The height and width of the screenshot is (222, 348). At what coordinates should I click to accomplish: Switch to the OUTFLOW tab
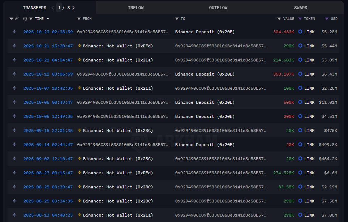(x=218, y=8)
